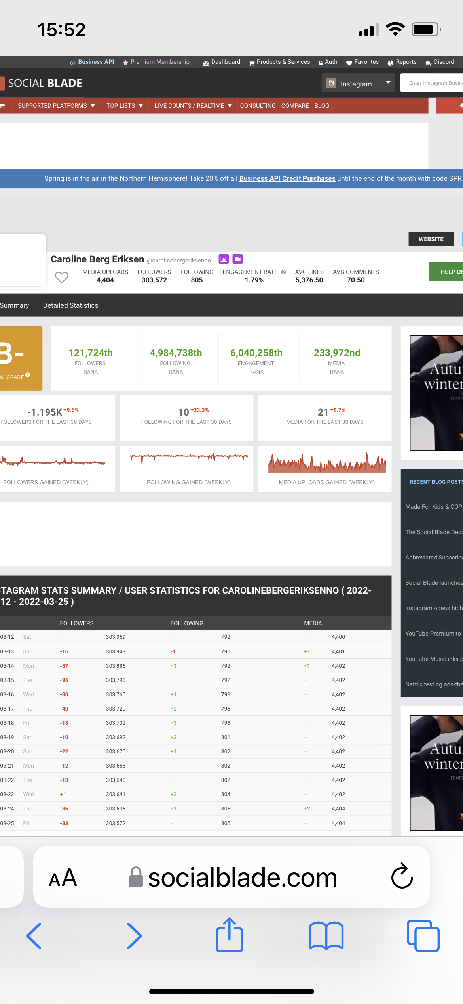Screen dimensions: 463x1004
Task: Expand Live Counts / Realtime menu
Action: point(193,106)
